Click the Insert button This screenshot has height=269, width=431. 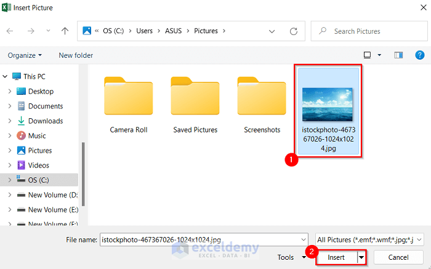click(336, 257)
